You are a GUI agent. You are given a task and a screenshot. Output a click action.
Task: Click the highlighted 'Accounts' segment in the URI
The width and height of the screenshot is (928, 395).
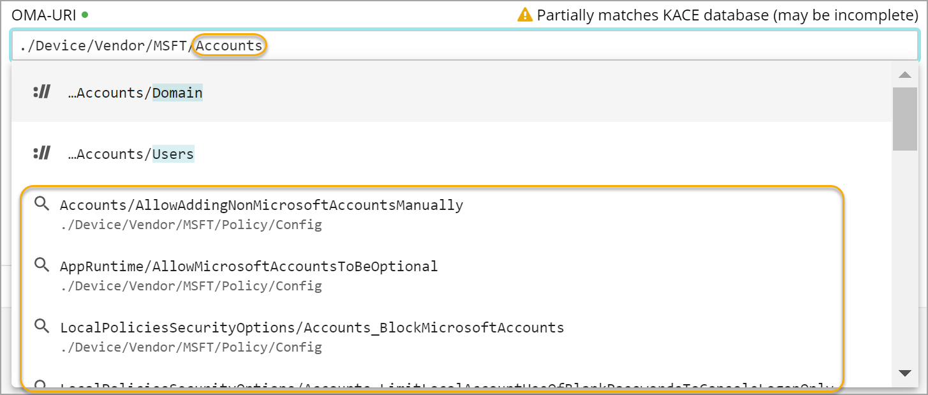229,46
